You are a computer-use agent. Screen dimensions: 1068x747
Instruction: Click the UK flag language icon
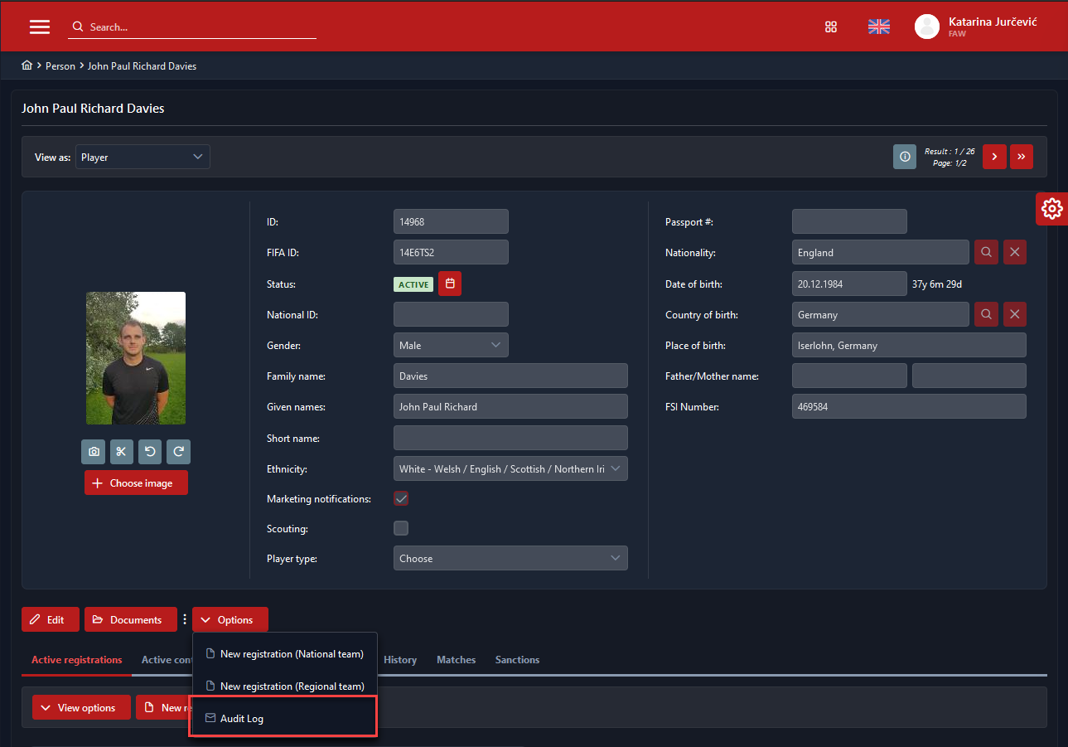878,27
